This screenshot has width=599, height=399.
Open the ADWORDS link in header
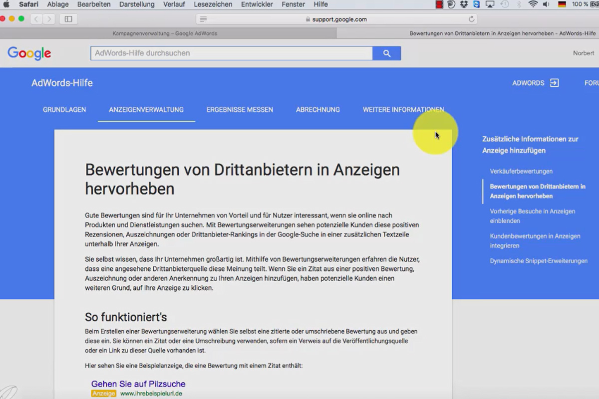(528, 83)
